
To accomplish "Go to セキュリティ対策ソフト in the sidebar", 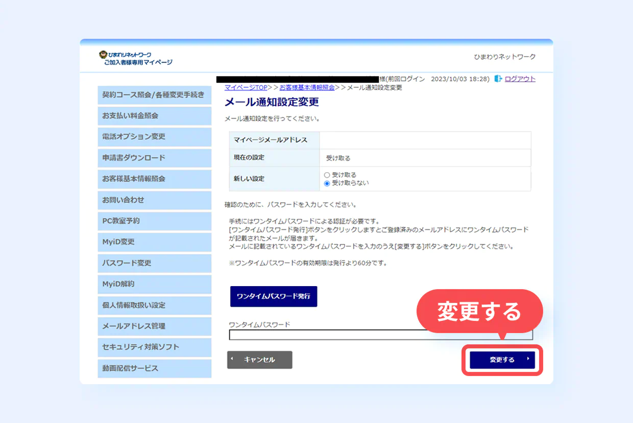I will [154, 347].
